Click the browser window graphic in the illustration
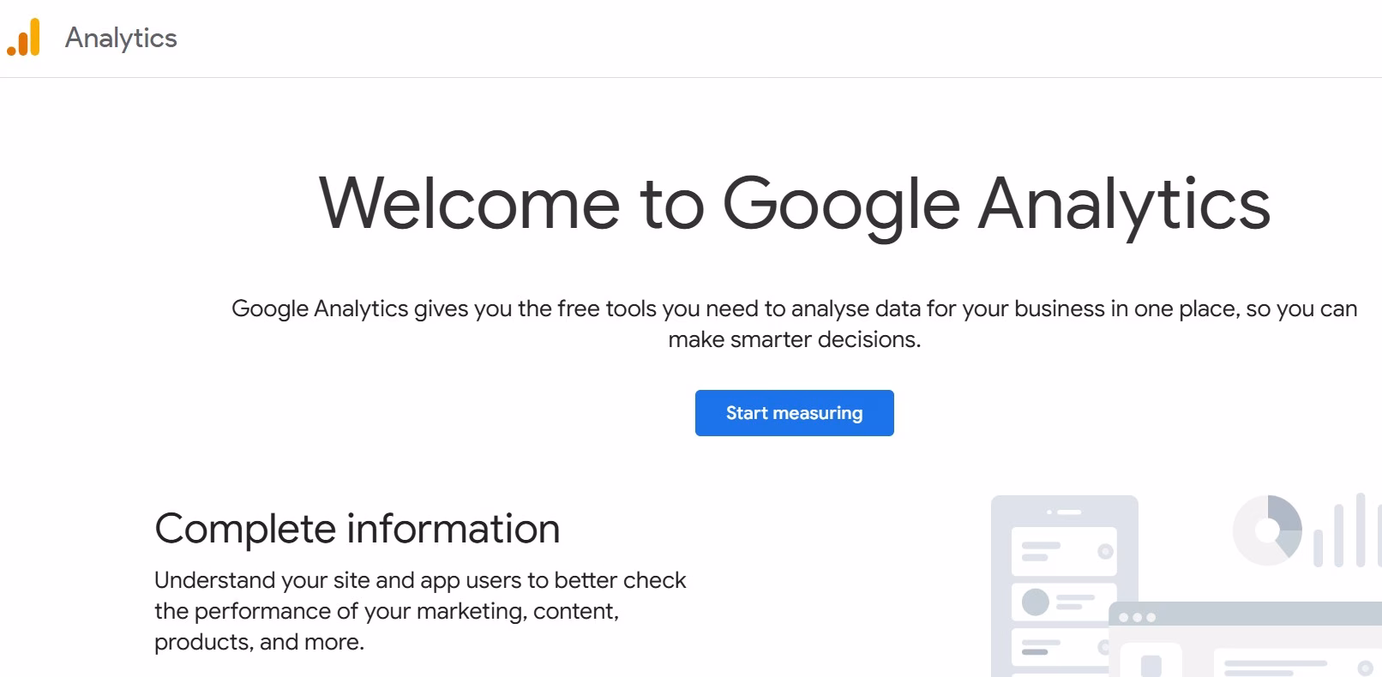 point(1243,638)
